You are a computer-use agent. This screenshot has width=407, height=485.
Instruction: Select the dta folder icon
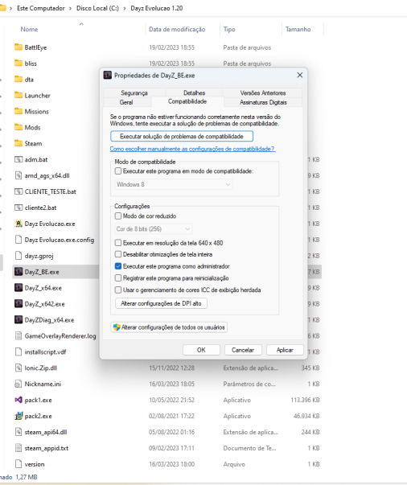point(18,79)
